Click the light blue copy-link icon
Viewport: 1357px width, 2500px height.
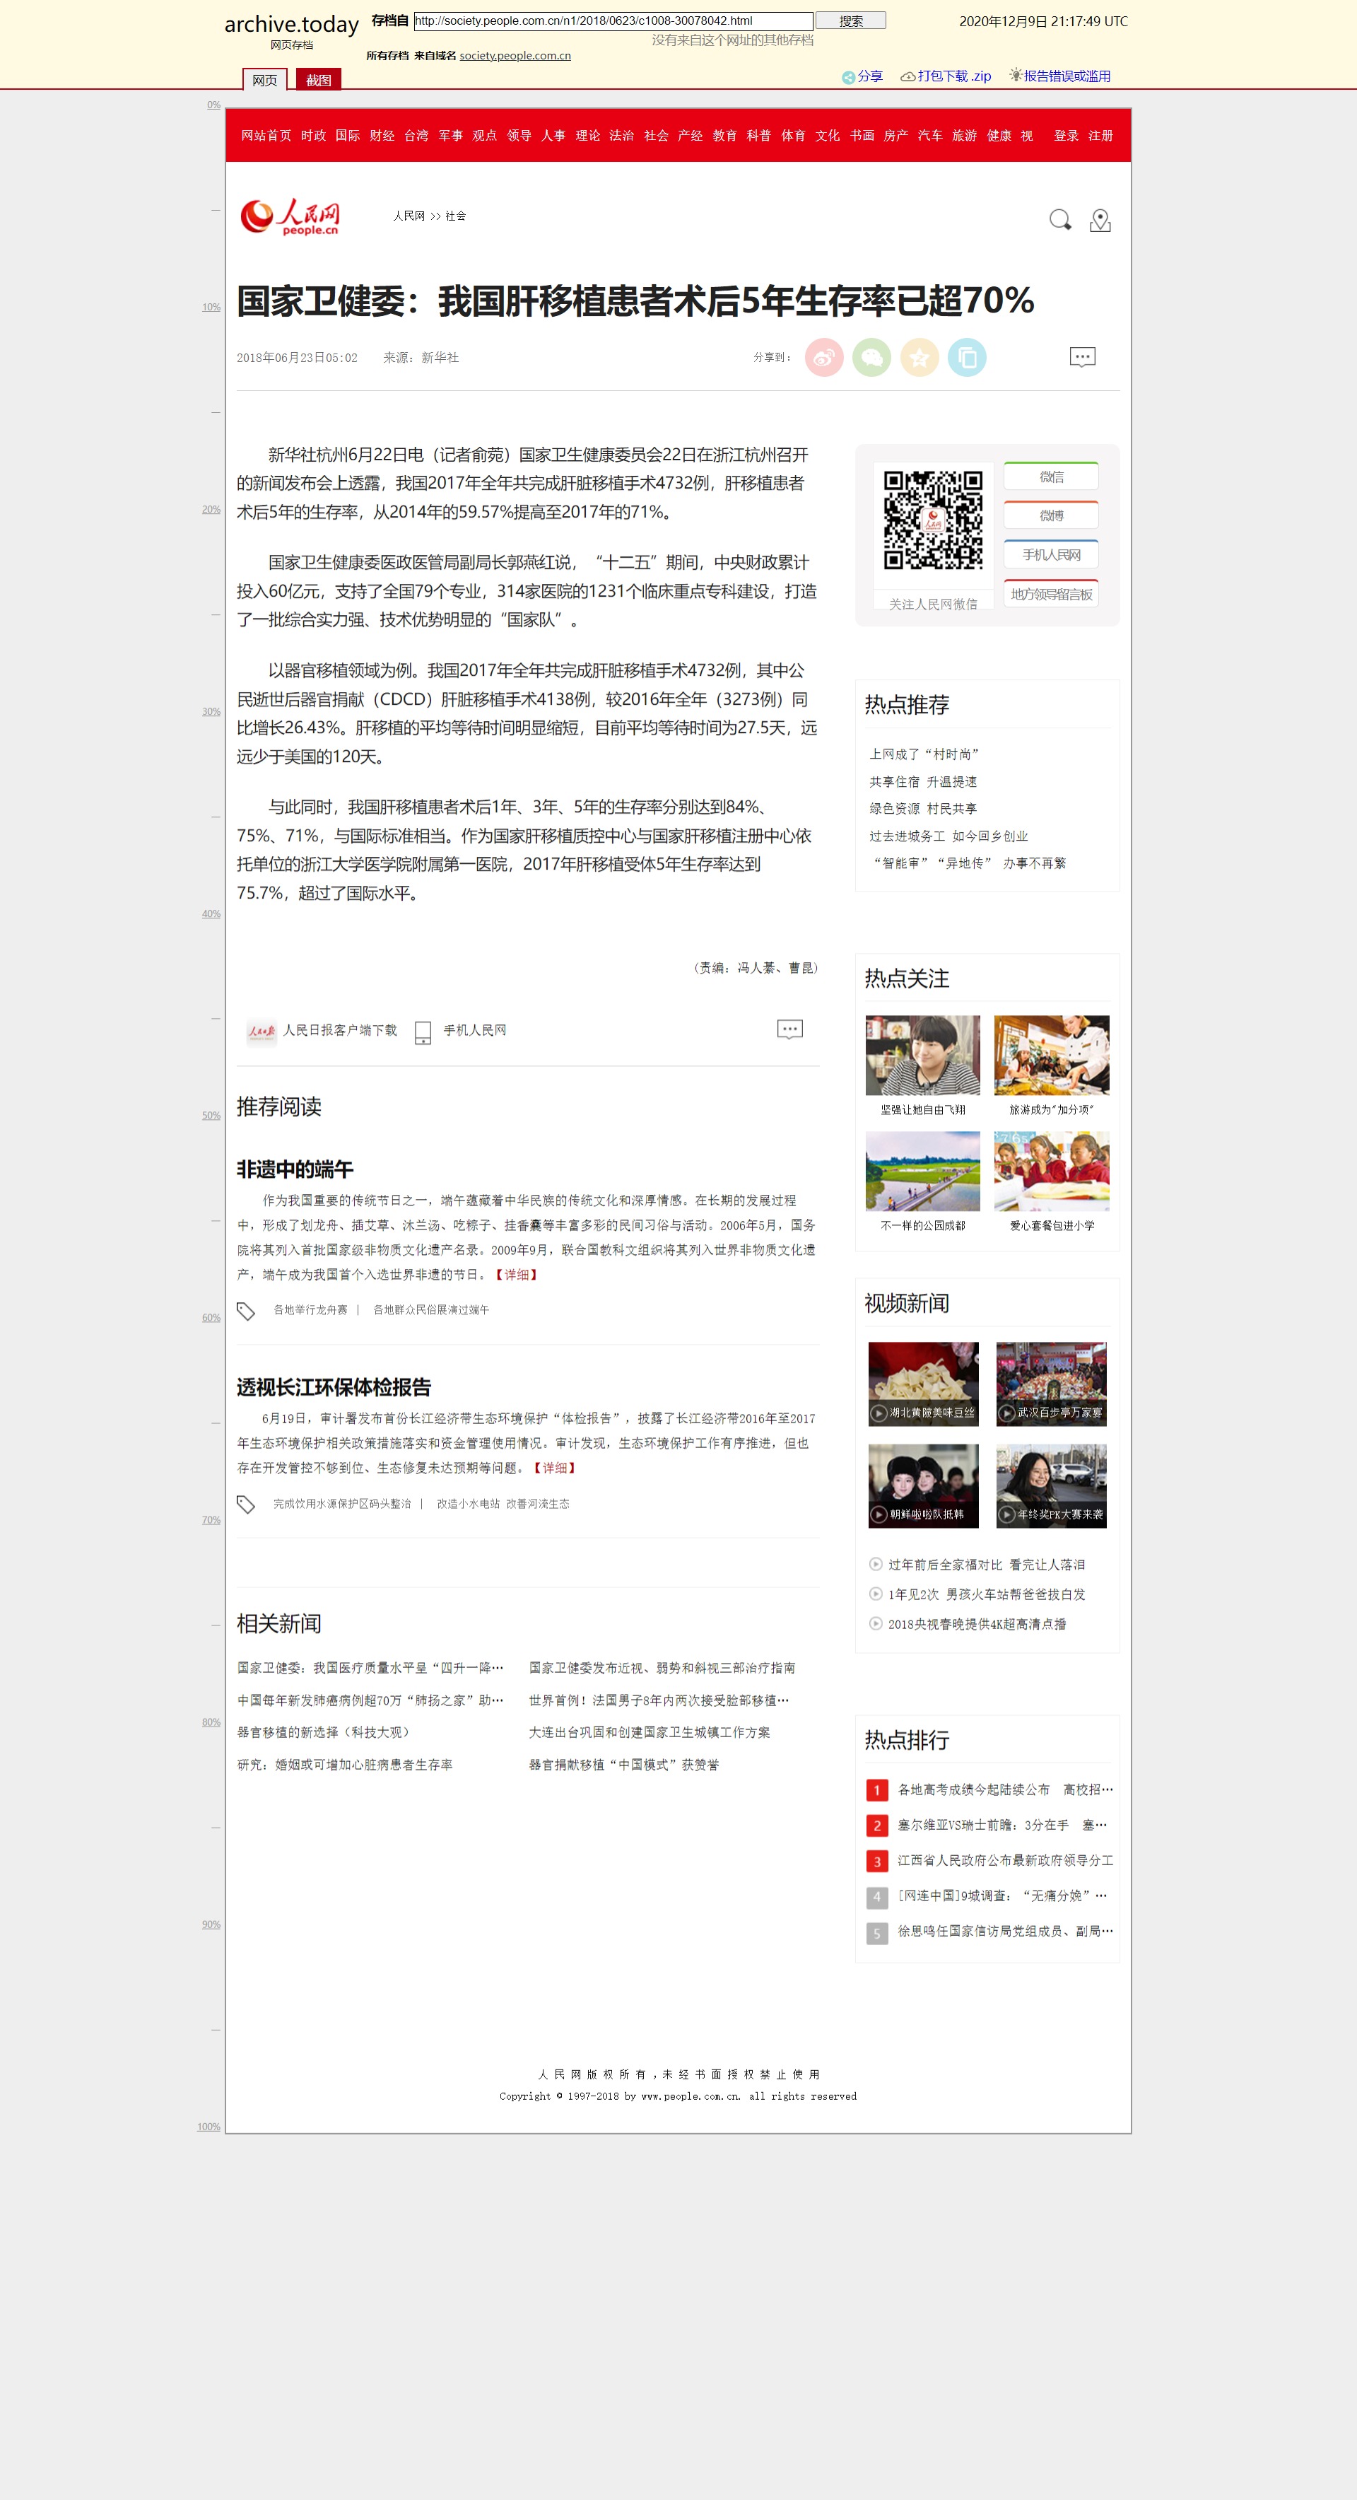tap(966, 358)
